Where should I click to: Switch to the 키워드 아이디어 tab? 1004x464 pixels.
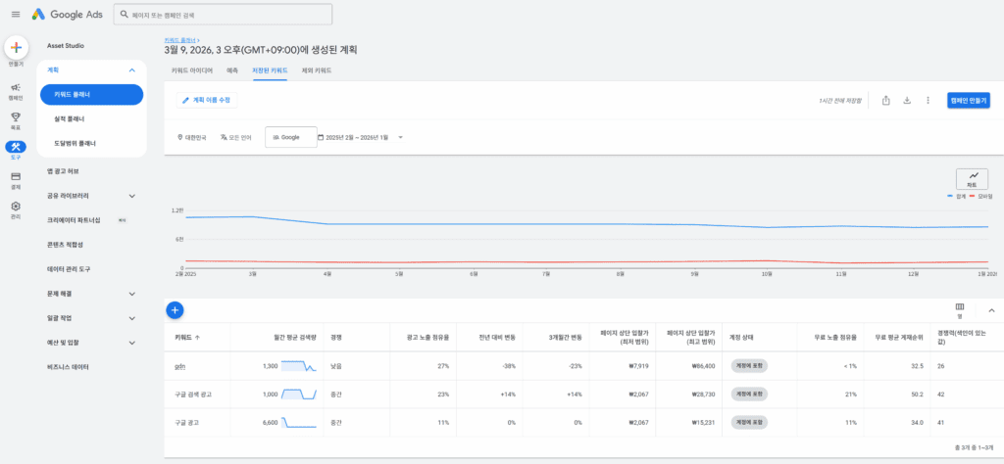(x=192, y=70)
